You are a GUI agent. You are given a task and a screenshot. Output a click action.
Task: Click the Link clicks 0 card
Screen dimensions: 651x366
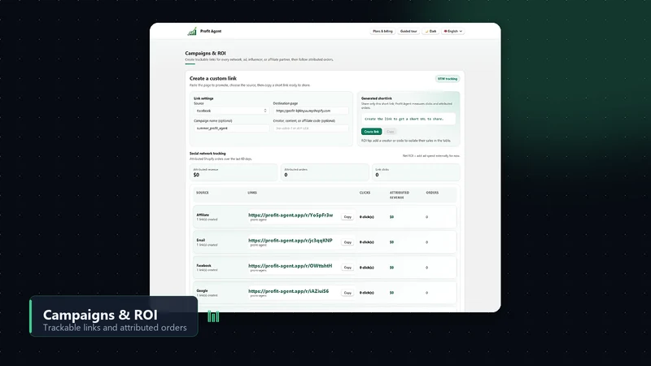[416, 172]
